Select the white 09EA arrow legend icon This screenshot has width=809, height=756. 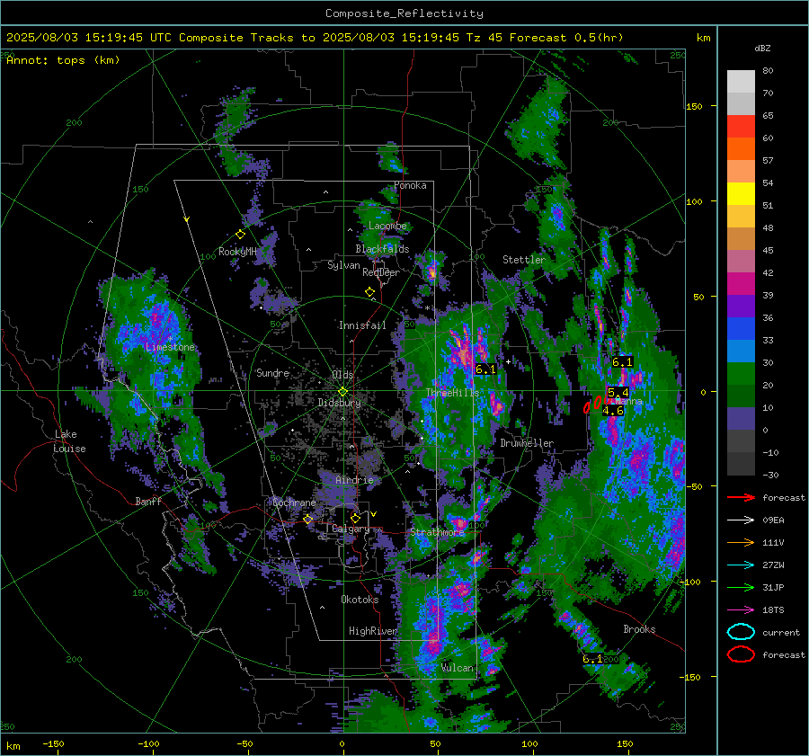click(x=741, y=520)
